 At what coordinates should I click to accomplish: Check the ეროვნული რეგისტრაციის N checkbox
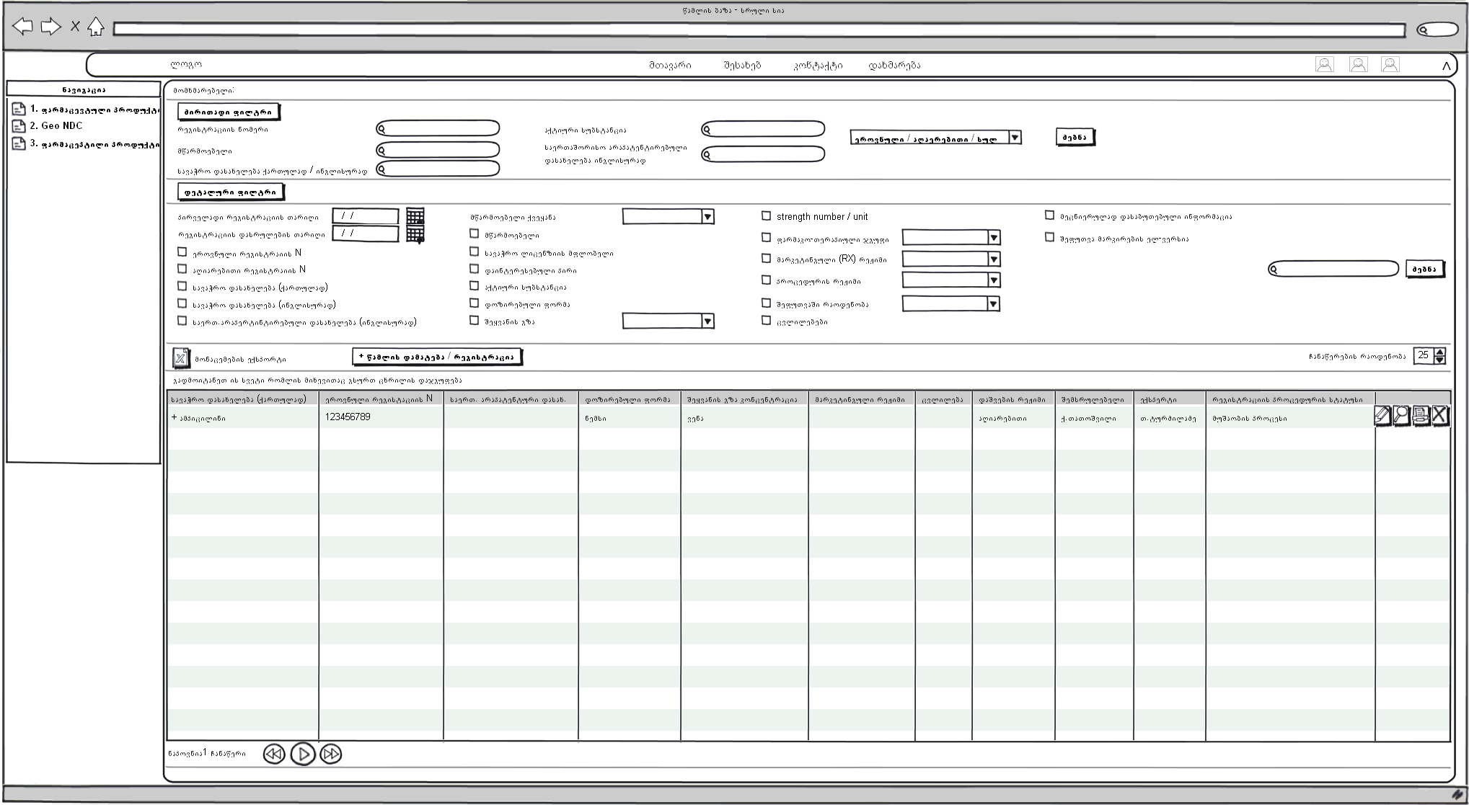point(182,252)
